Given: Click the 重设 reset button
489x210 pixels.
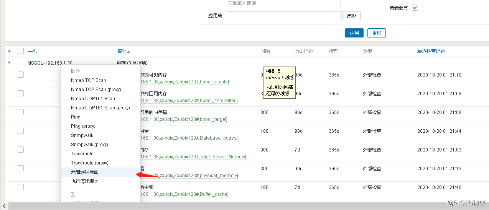Looking at the screenshot, I should point(376,33).
